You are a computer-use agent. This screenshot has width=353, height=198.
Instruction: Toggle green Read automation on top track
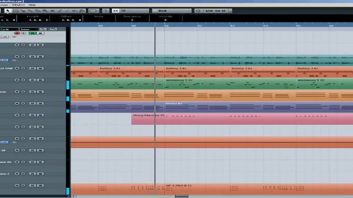[x=33, y=33]
